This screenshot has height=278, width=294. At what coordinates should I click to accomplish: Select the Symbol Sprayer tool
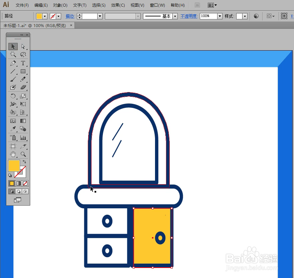13,138
